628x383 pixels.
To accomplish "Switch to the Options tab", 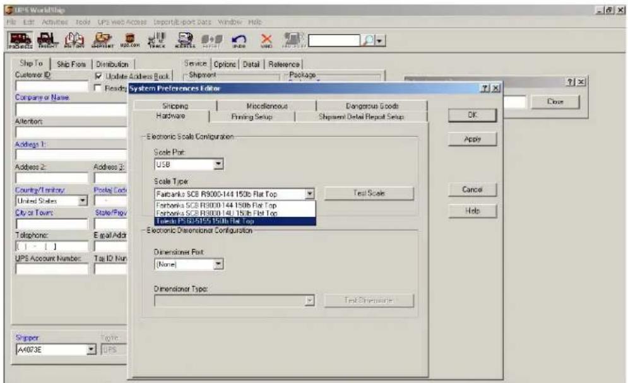I will pos(224,64).
